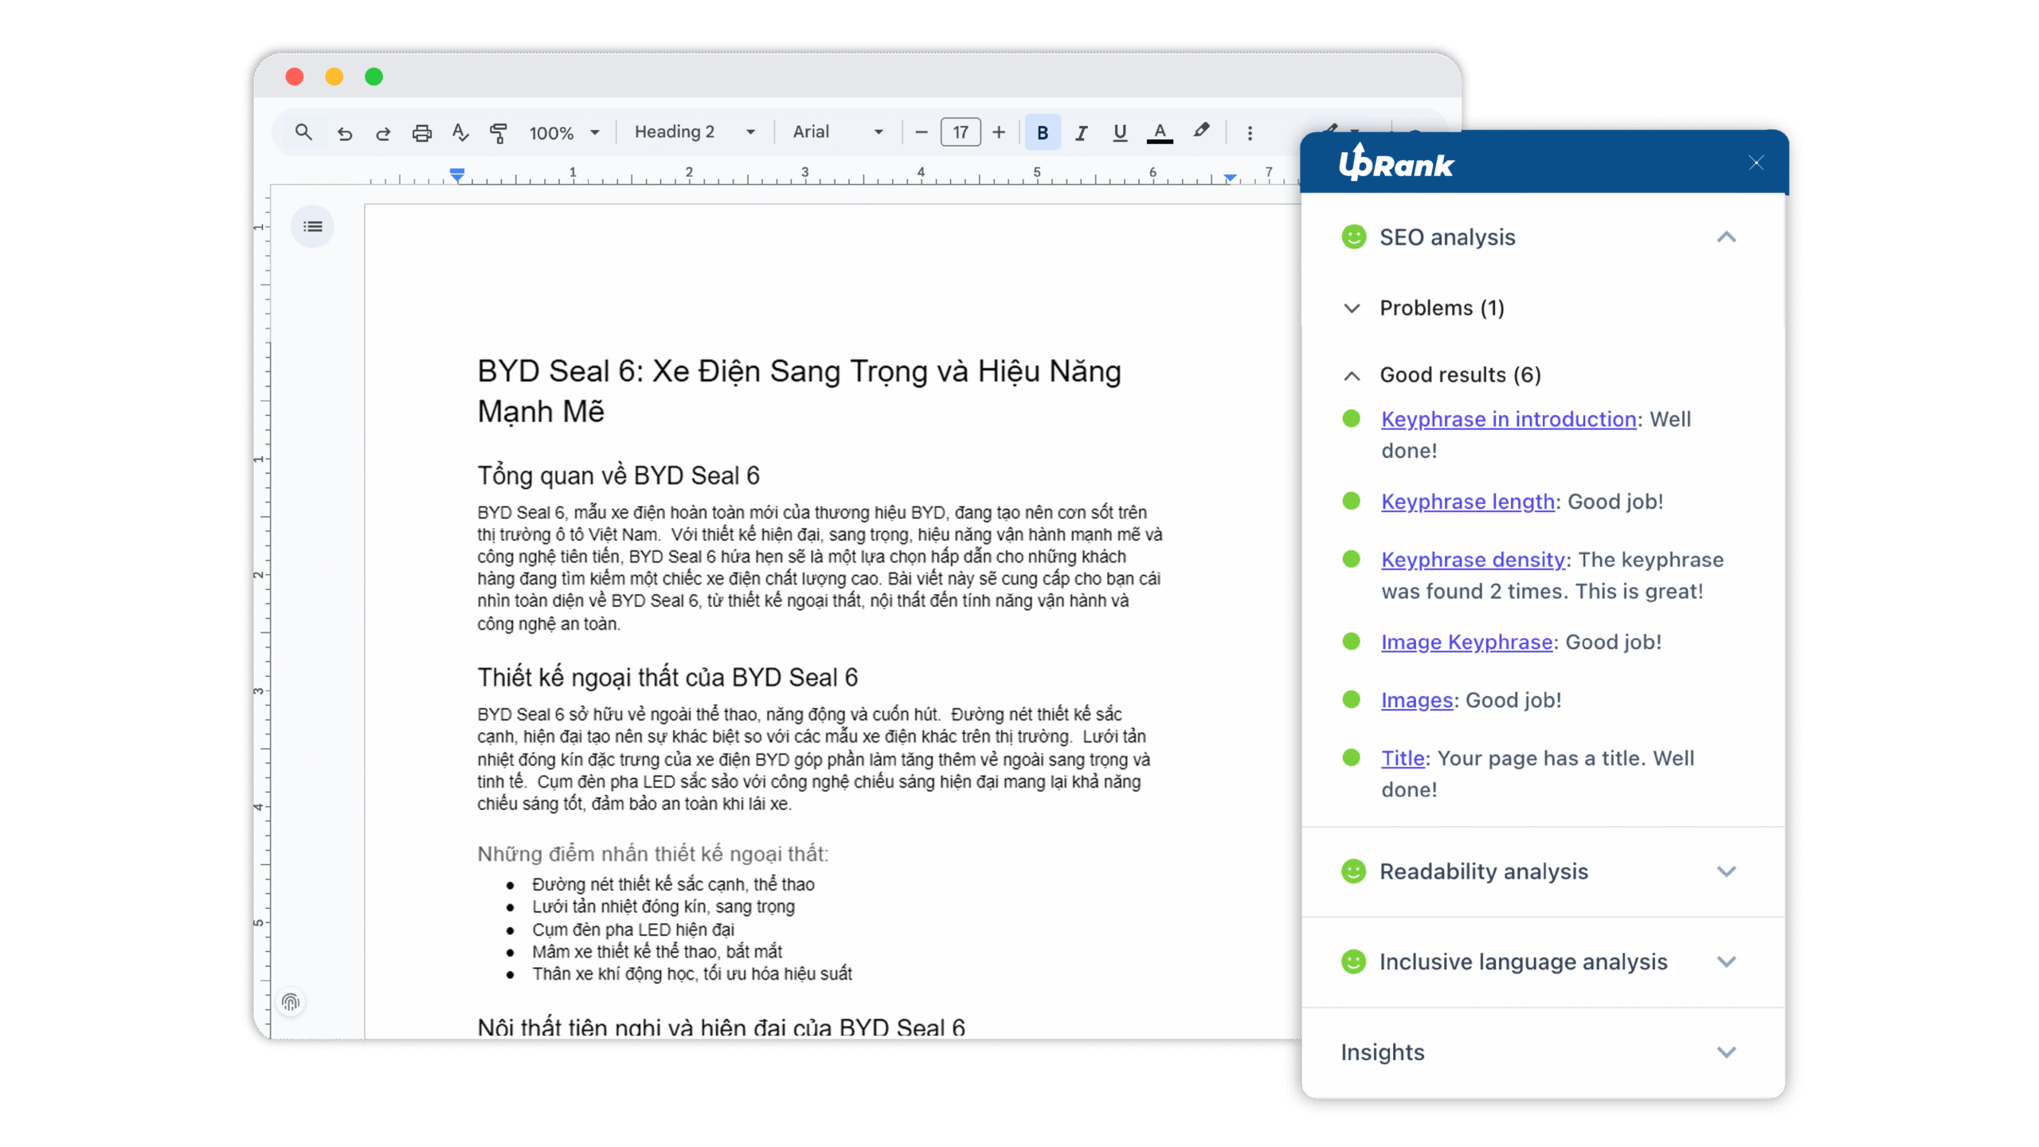Screen dimensions: 2039x1147
Task: Open the Keyphrase length link
Action: coord(1468,502)
